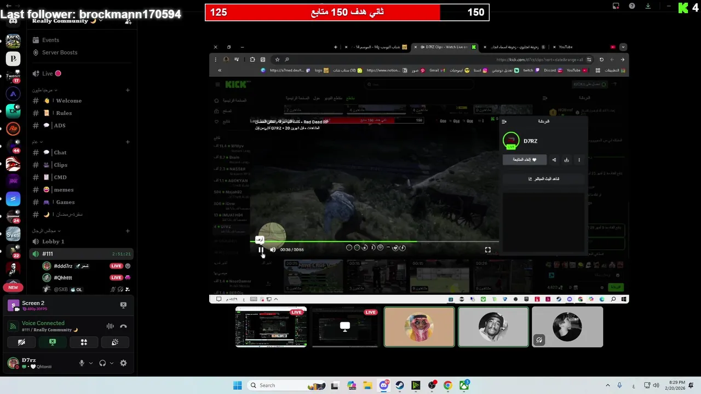
Task: Disconnect from voice with the hang-up icon
Action: [x=123, y=326]
